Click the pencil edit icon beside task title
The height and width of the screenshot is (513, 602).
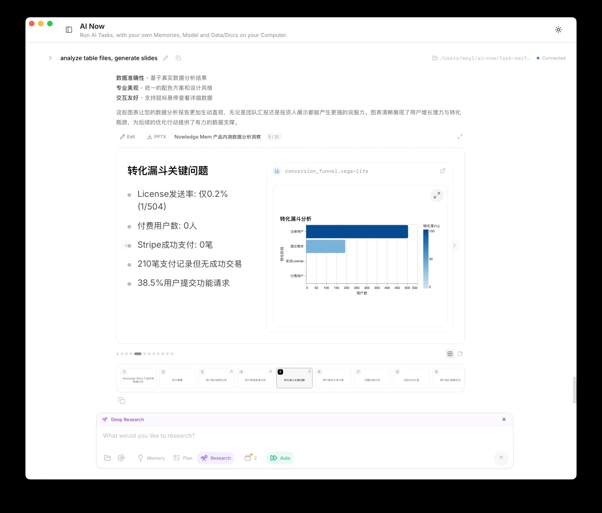coord(165,58)
